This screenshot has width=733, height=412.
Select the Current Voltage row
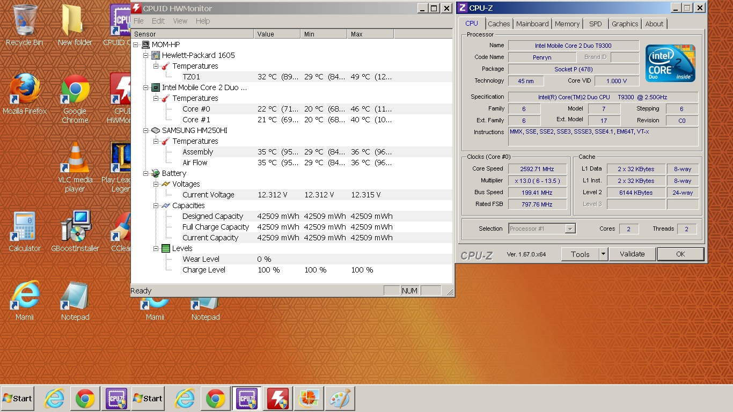(291, 195)
